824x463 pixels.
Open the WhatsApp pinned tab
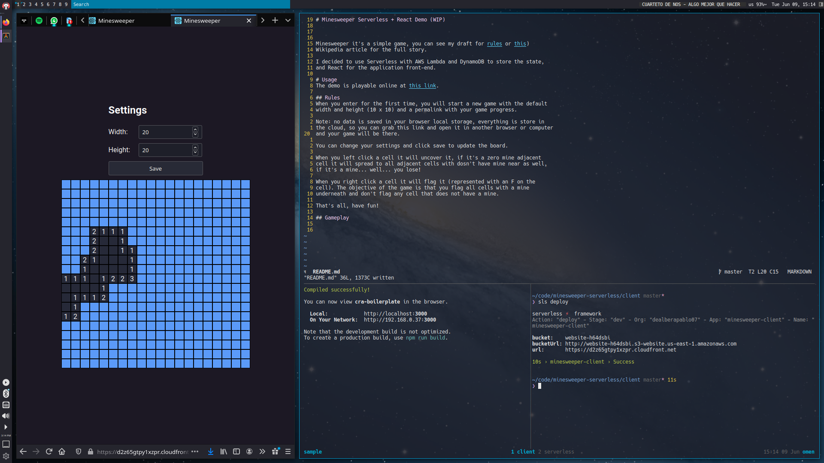pyautogui.click(x=54, y=21)
